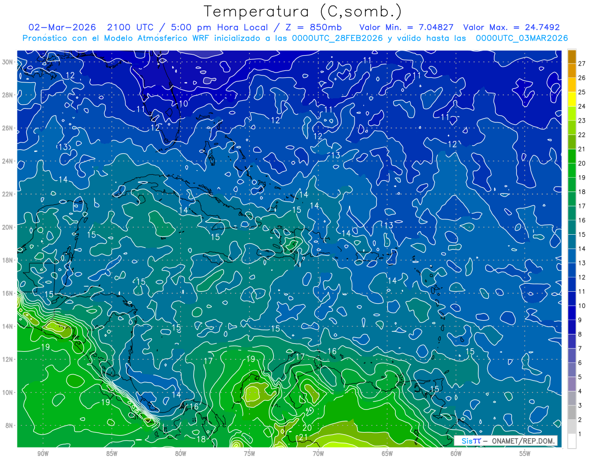Screen dimensions: 595x460
Task: Click the '0000UTC_28FEB2026' initialization timestamp
Action: point(338,38)
